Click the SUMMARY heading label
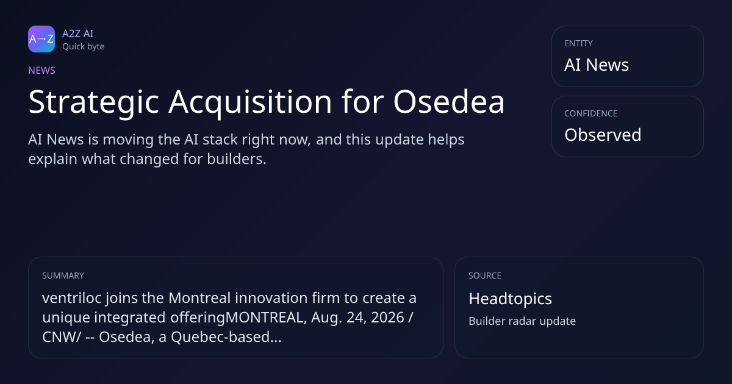 point(63,276)
